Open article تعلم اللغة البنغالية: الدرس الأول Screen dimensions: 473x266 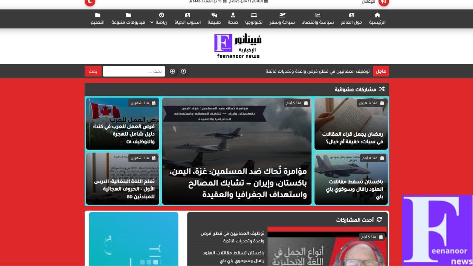coord(124,189)
